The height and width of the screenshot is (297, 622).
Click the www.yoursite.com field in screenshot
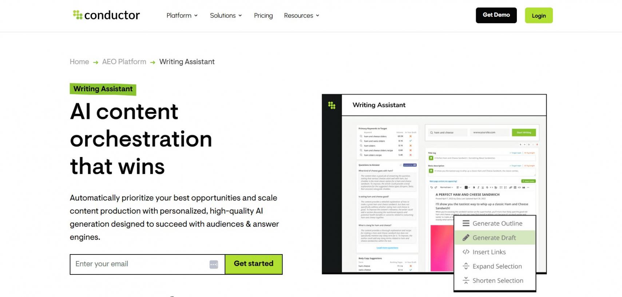490,133
